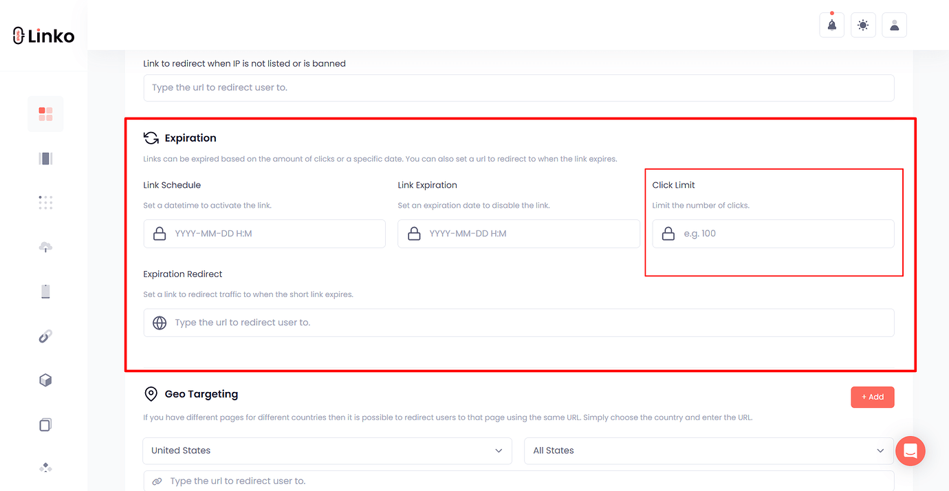The height and width of the screenshot is (491, 949).
Task: Click the lock icon beside Link Schedule field
Action: click(x=160, y=233)
